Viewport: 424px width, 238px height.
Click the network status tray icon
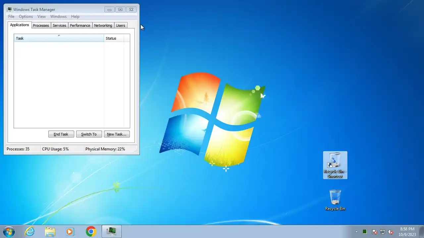coord(383,232)
